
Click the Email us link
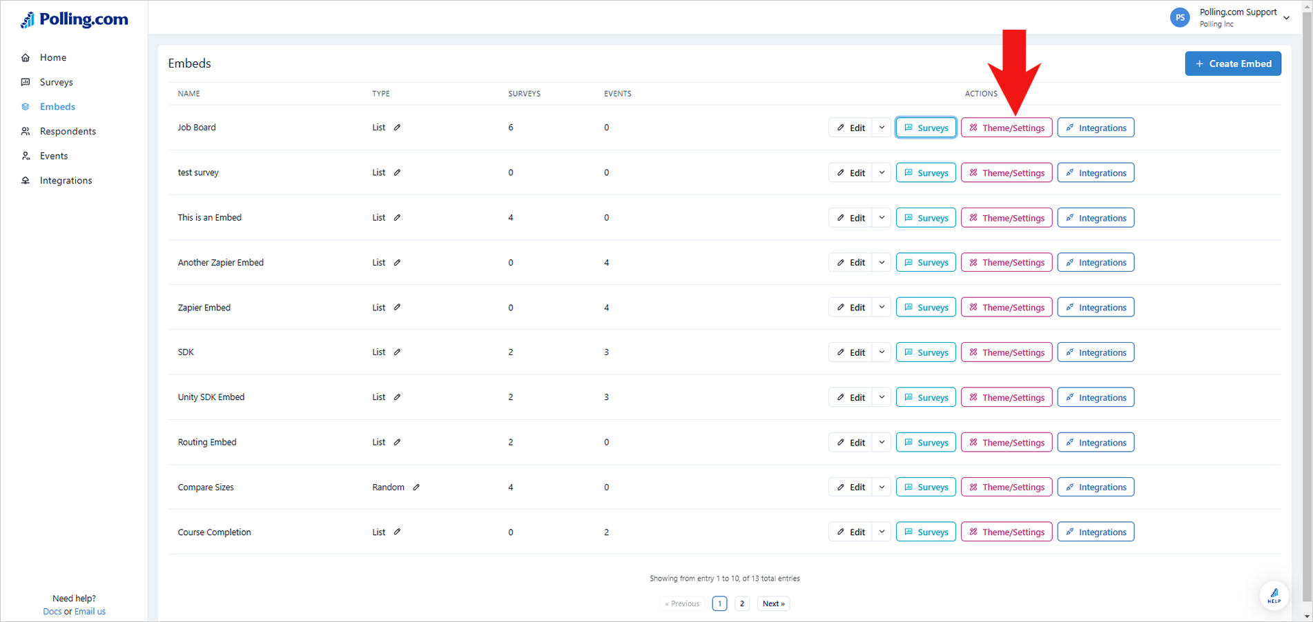[90, 612]
